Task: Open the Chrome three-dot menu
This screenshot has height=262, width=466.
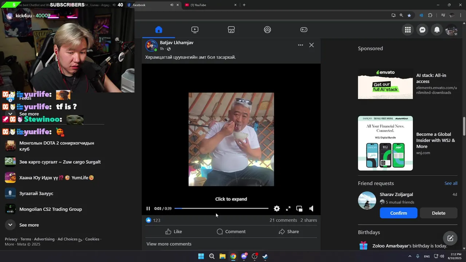Action: coord(461,15)
